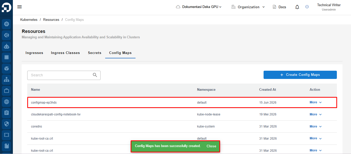Click the Kubernetes helm-wheel sidebar icon
351x154 pixels.
pos(6,24)
